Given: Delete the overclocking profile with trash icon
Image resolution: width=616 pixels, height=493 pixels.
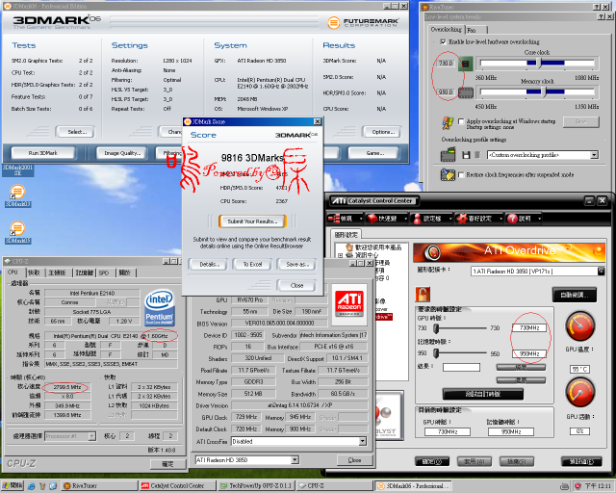Looking at the screenshot, I should pos(477,155).
